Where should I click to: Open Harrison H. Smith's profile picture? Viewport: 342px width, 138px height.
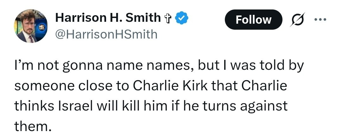pos(30,26)
